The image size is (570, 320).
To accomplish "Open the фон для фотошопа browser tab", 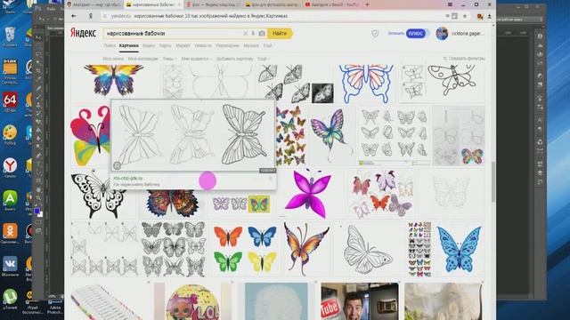I will pos(272,4).
